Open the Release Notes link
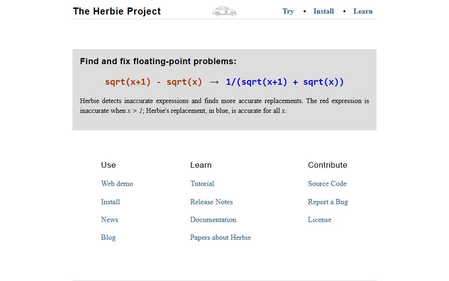449x281 pixels. (211, 202)
